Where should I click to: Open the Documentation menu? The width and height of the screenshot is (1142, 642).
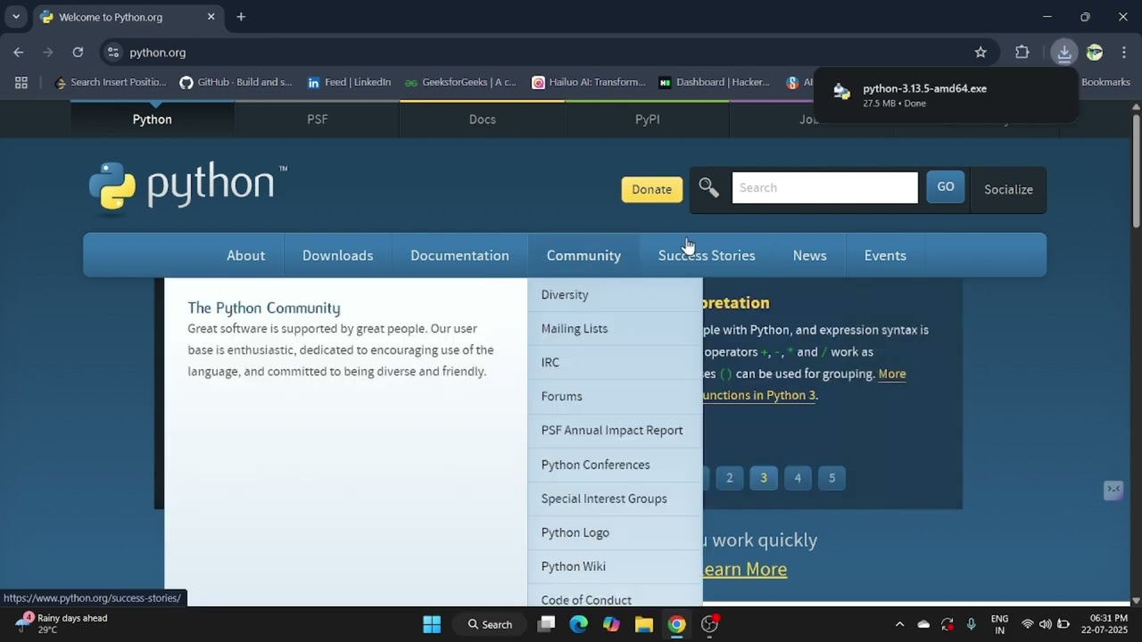(x=459, y=256)
